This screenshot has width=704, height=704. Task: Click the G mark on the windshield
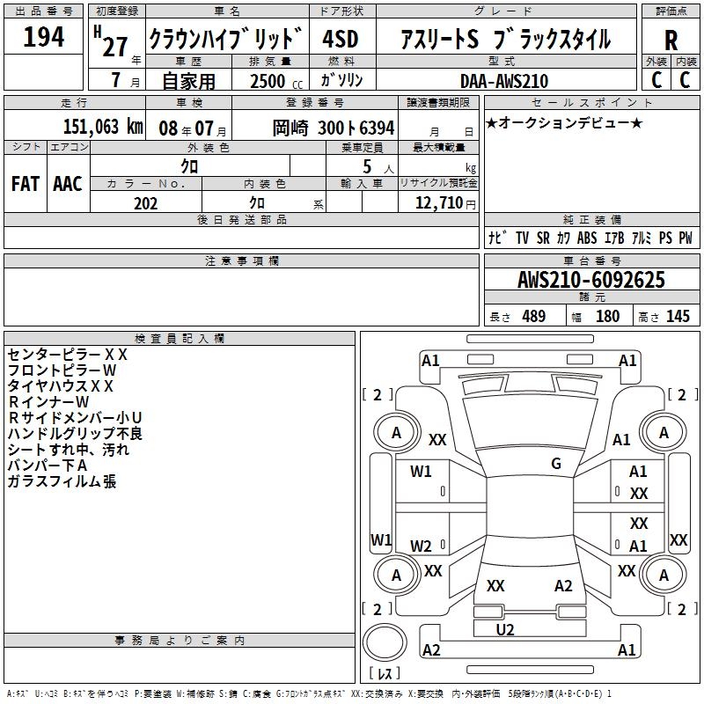556,464
